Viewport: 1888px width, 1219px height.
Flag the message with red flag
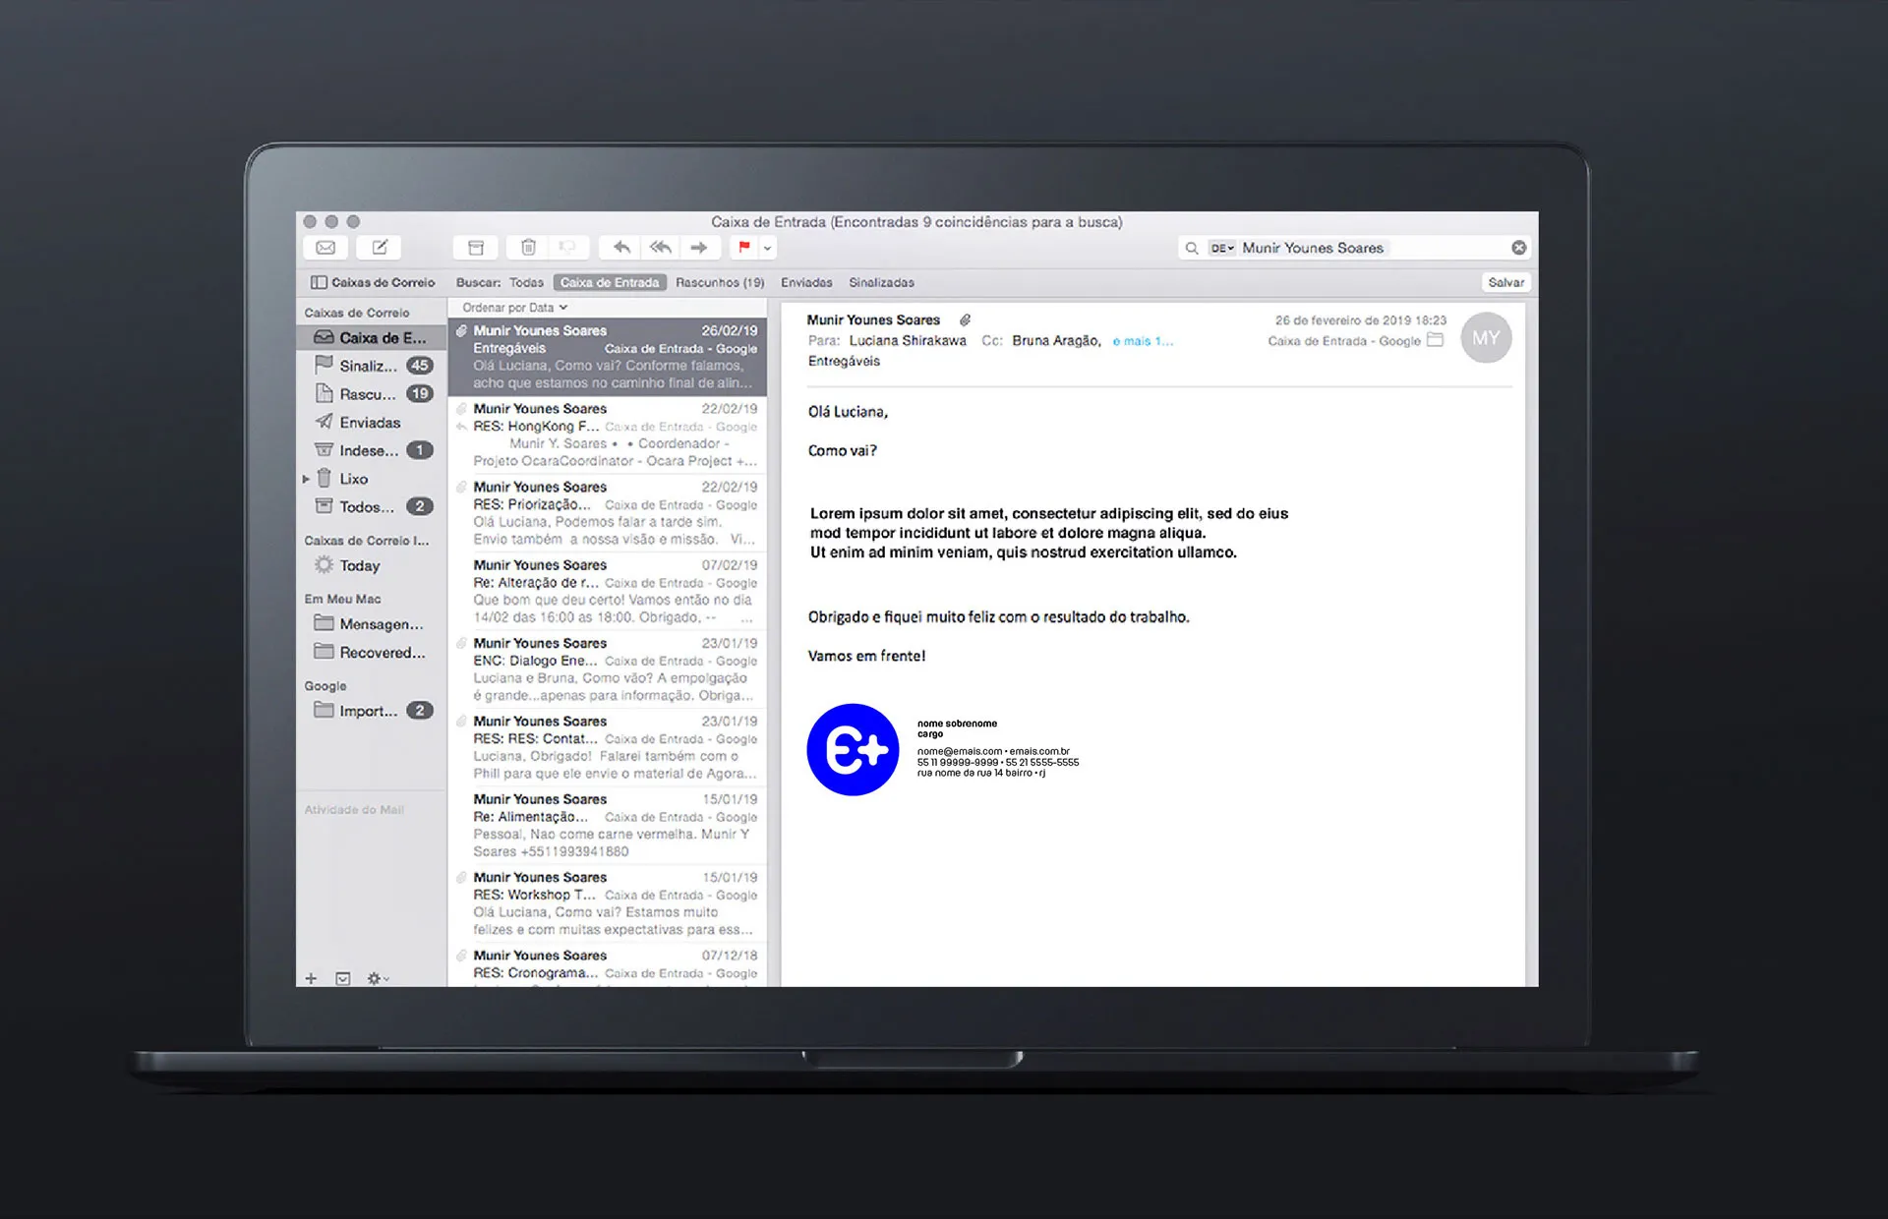tap(744, 248)
